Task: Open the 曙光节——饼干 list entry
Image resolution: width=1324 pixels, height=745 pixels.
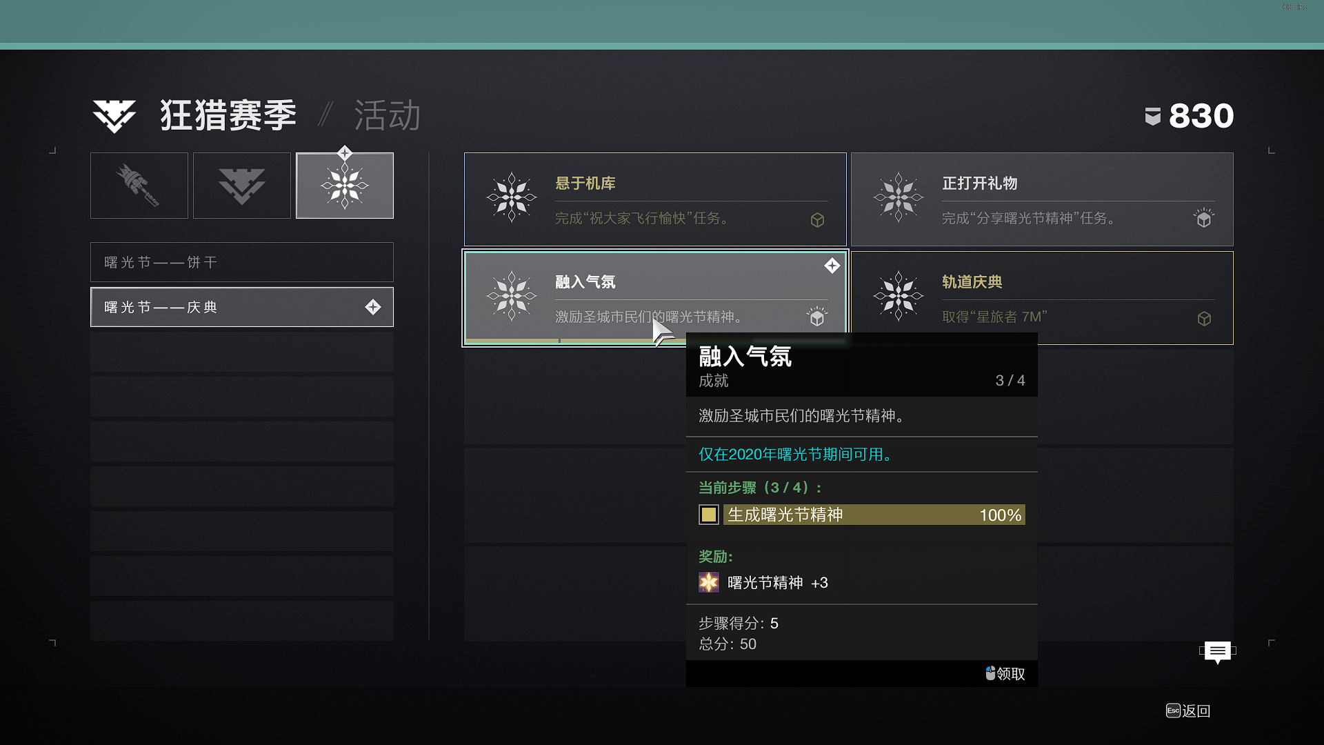Action: tap(242, 262)
